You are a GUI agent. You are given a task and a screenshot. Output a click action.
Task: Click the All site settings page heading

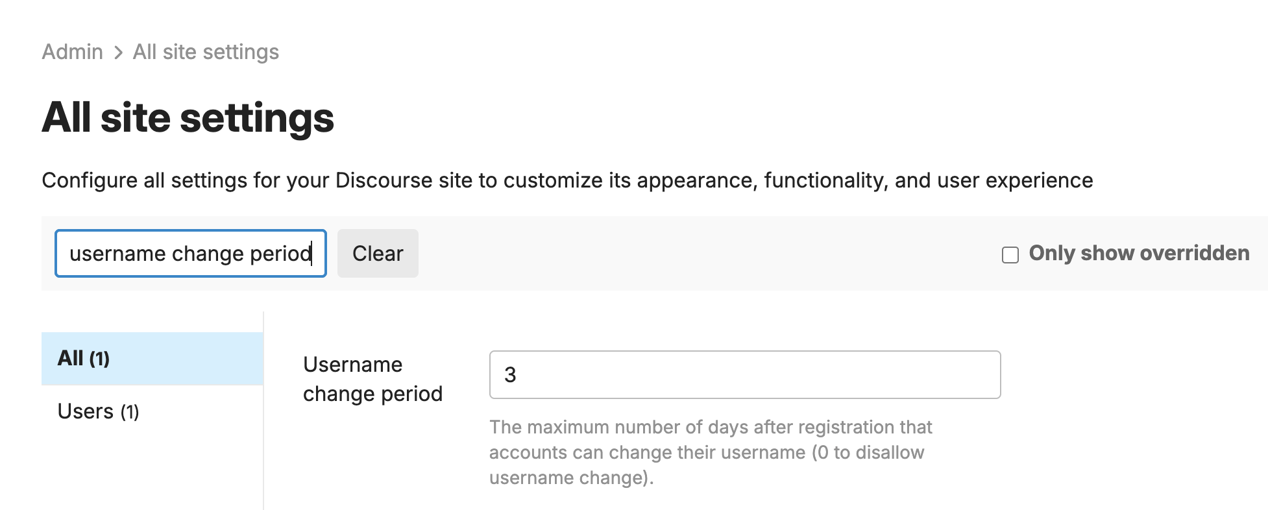pos(188,118)
